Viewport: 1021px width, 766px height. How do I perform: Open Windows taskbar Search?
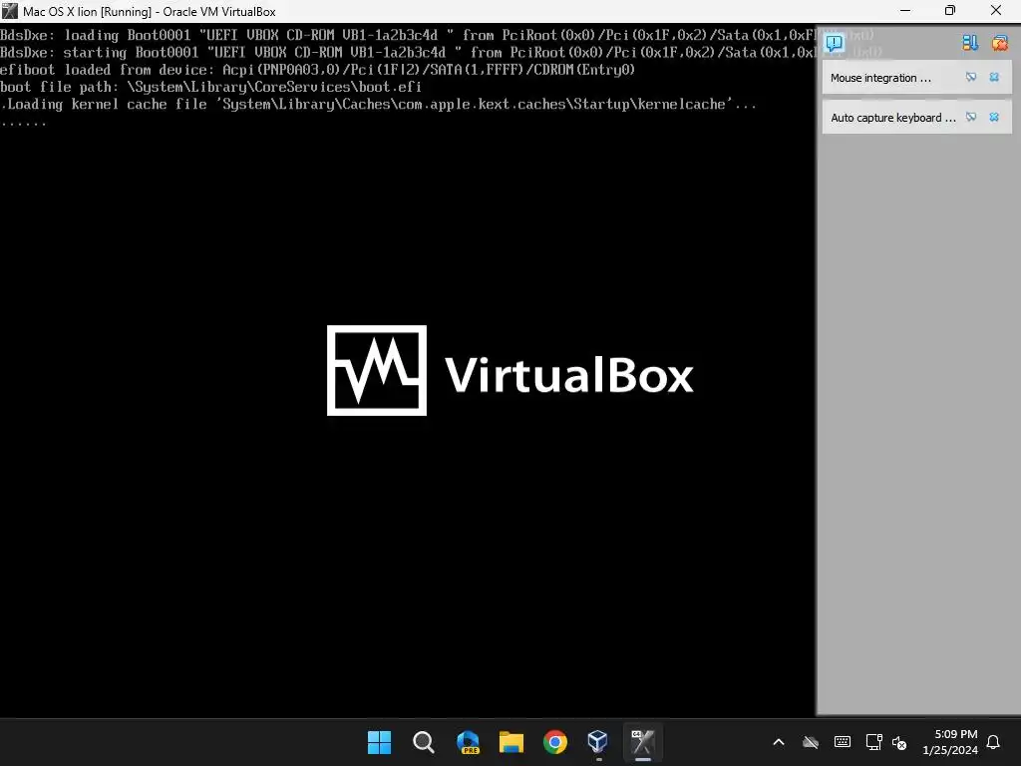423,742
